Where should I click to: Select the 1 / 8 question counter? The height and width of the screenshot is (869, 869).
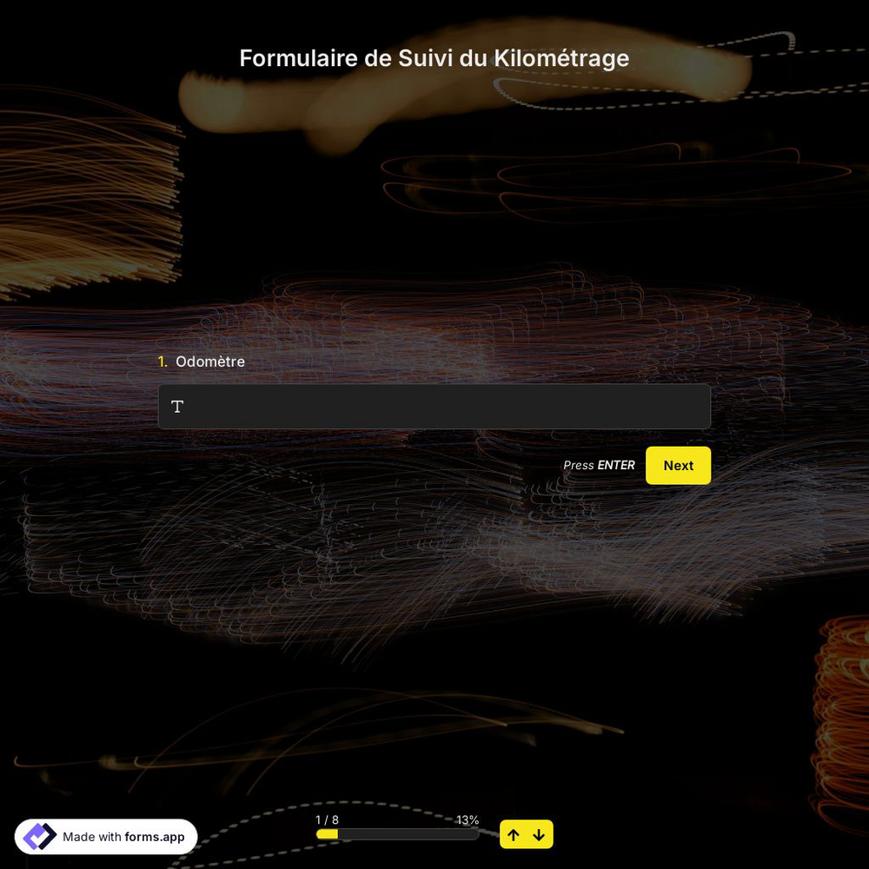click(327, 820)
